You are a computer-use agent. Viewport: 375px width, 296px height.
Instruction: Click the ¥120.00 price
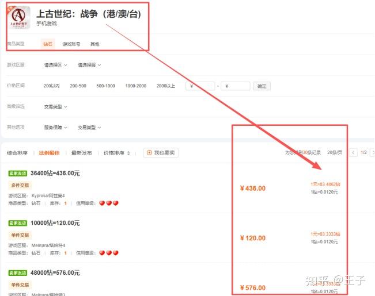point(253,238)
